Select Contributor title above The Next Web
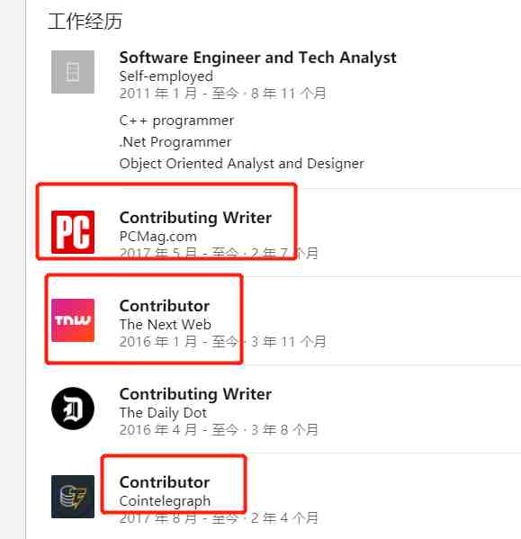This screenshot has width=521, height=539. 165,306
